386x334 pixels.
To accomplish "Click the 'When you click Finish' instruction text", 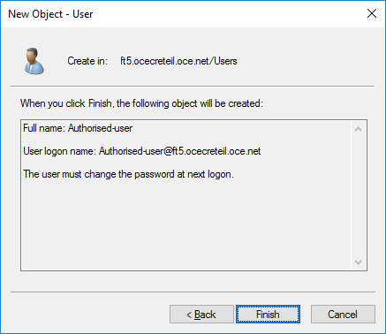I will 141,103.
